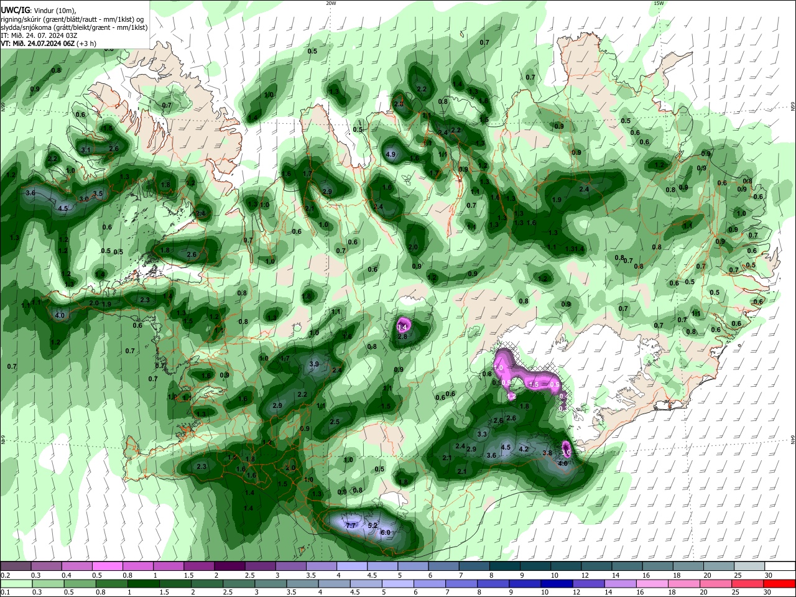Click the lightest green 0.1 swatch in lower legend
The width and height of the screenshot is (796, 597).
(x=16, y=583)
